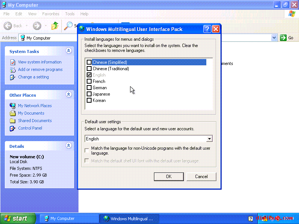Open the Forward button history dropdown arrow
Screen dimensions: 299x224
[x=46, y=26]
